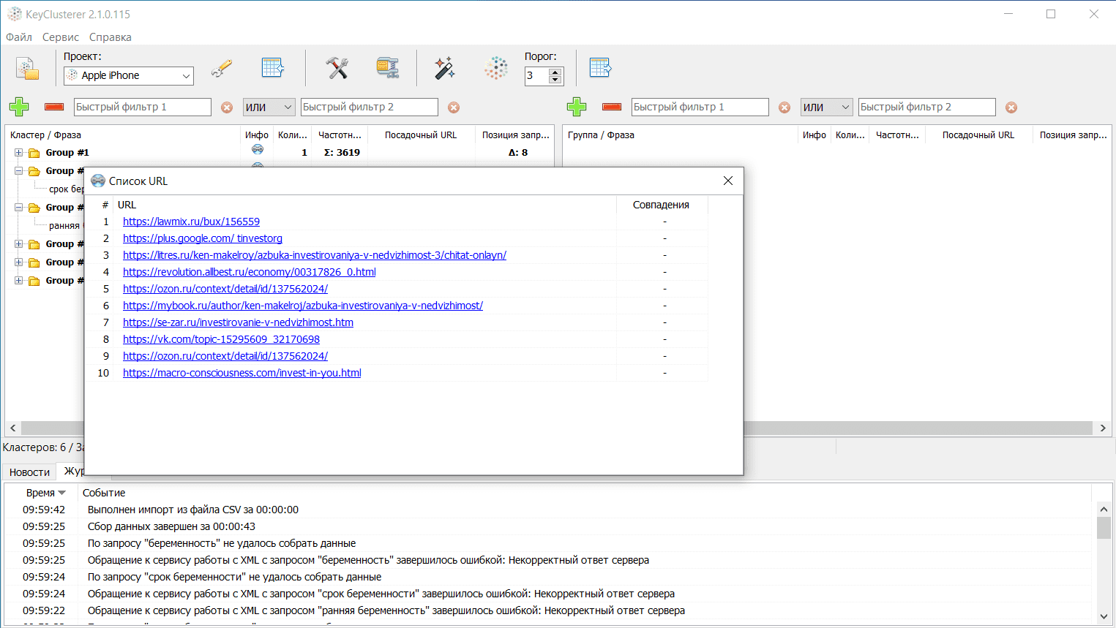This screenshot has height=628, width=1116.
Task: Click the right panel's Быстрый фильтр 2 field
Action: click(927, 107)
